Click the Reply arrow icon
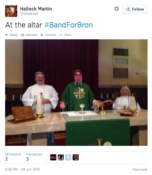152x175 pixels. pyautogui.click(x=7, y=35)
